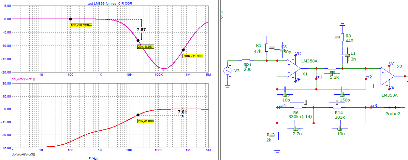Click the node label 'cr2'
Image resolution: width=408 pixels, height=160 pixels.
(x=369, y=77)
